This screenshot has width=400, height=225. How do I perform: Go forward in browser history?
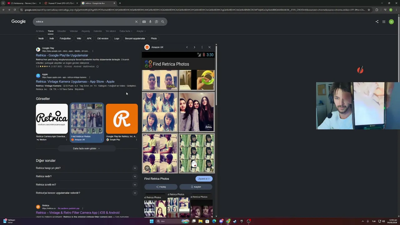click(x=9, y=10)
